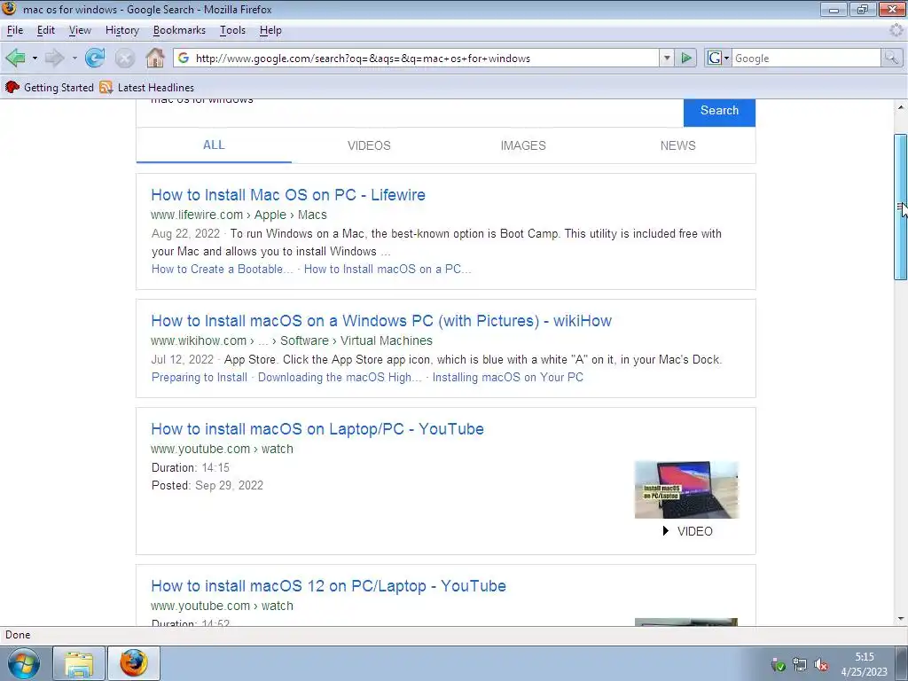Go back with the green Back arrow
The image size is (908, 681).
coord(16,58)
